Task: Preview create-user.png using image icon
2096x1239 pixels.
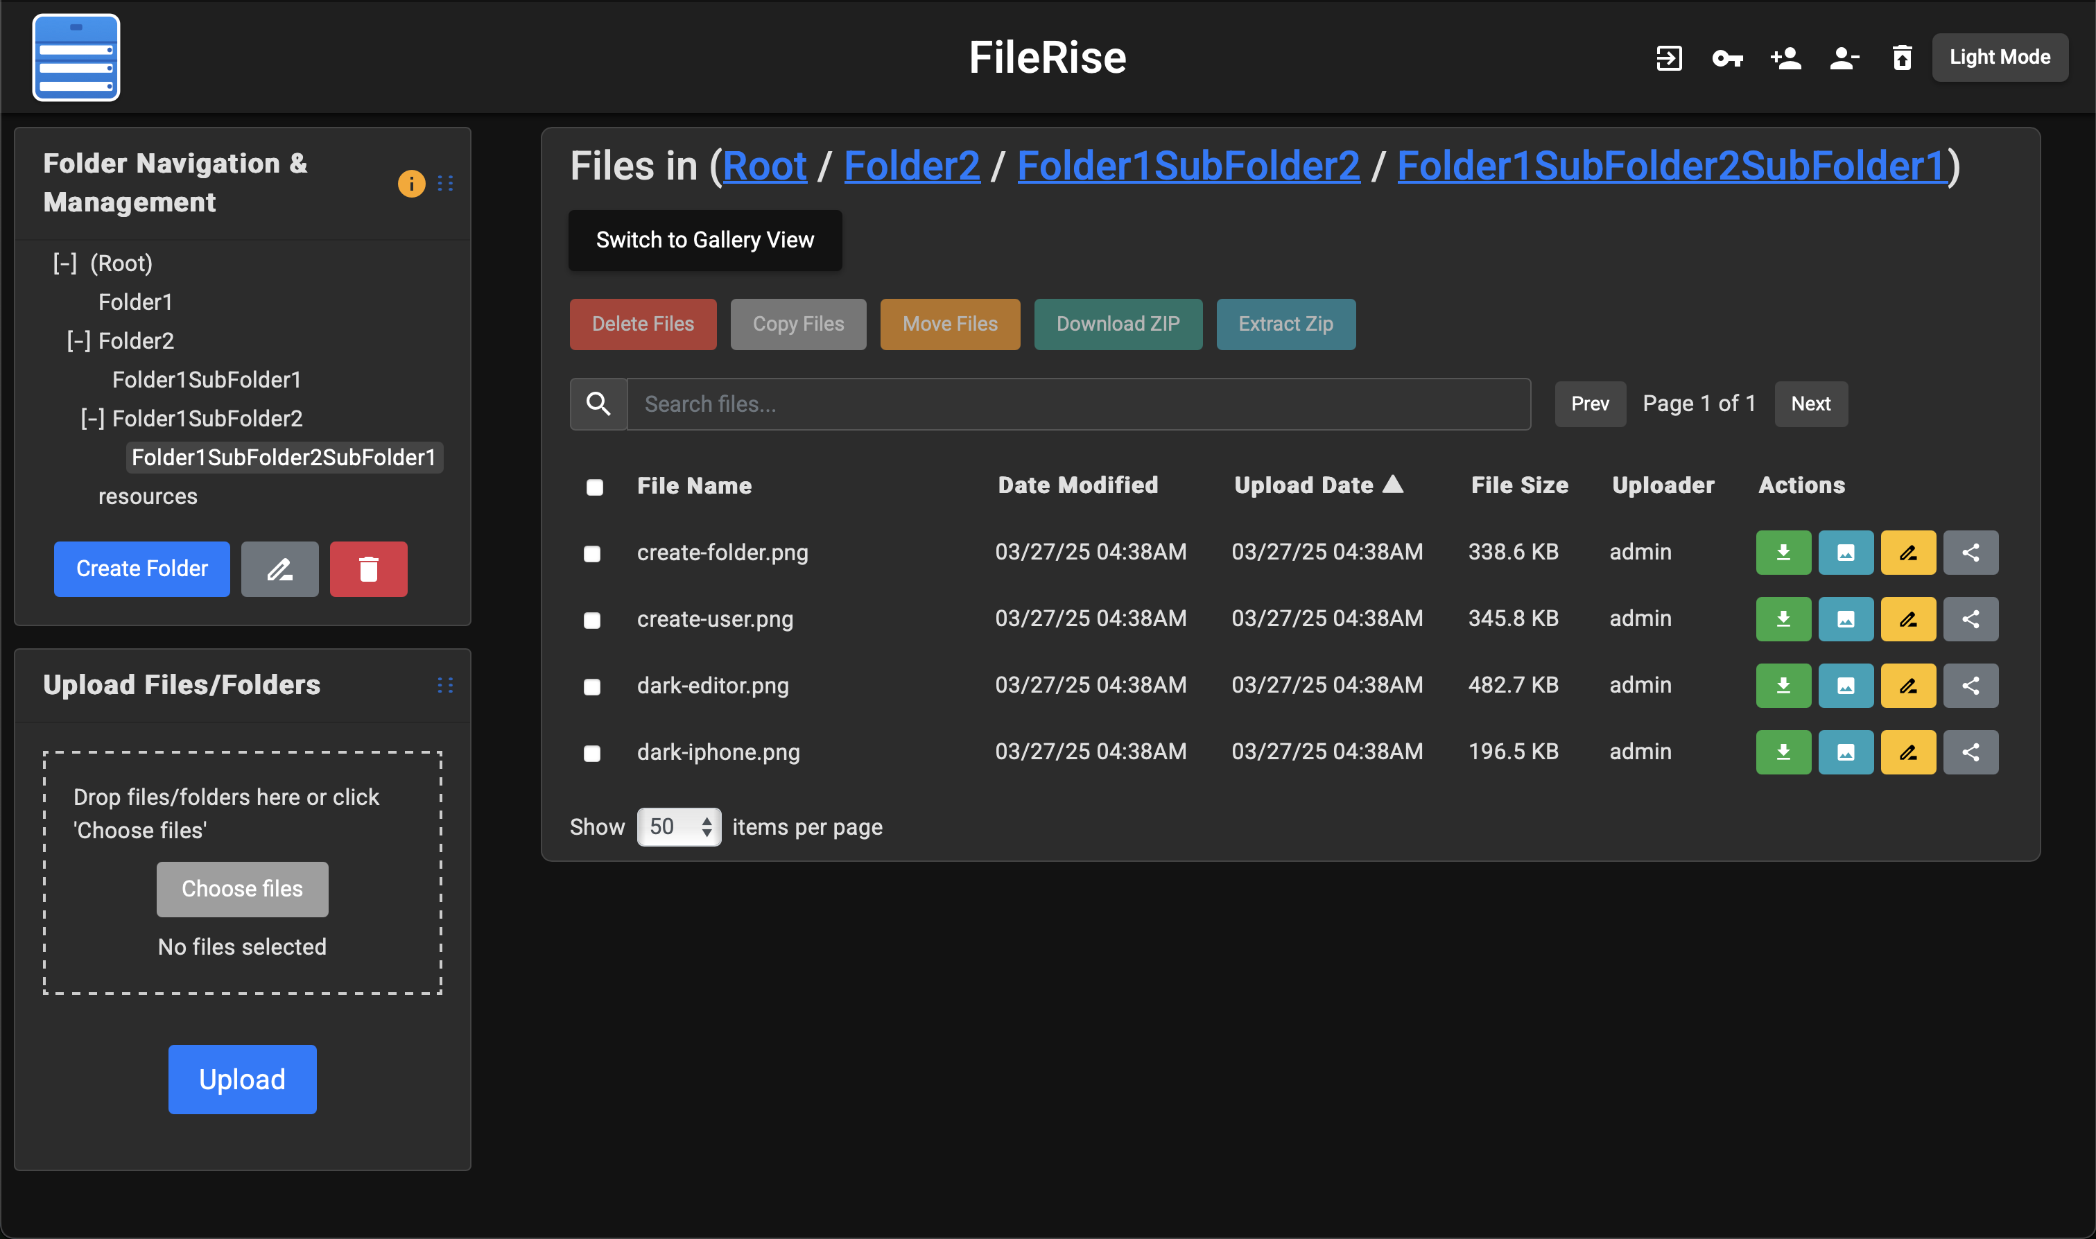Action: [1846, 620]
